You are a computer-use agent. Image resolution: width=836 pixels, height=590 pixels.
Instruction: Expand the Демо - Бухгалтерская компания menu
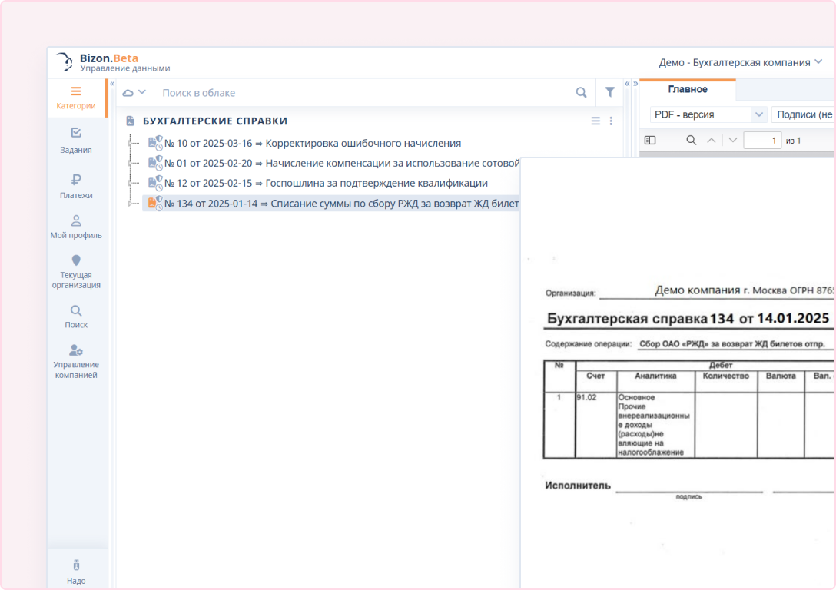click(x=741, y=62)
